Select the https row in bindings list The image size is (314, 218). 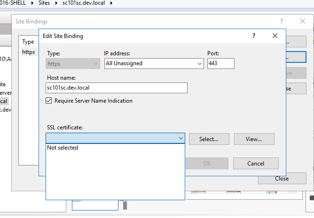(x=29, y=52)
